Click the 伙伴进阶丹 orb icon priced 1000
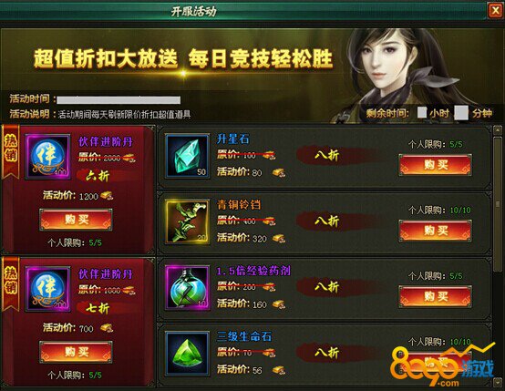 coord(48,289)
